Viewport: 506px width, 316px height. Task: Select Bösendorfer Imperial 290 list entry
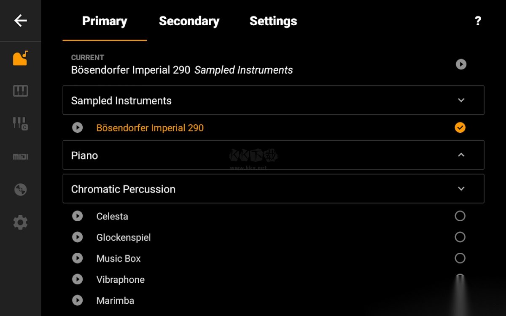tap(150, 128)
